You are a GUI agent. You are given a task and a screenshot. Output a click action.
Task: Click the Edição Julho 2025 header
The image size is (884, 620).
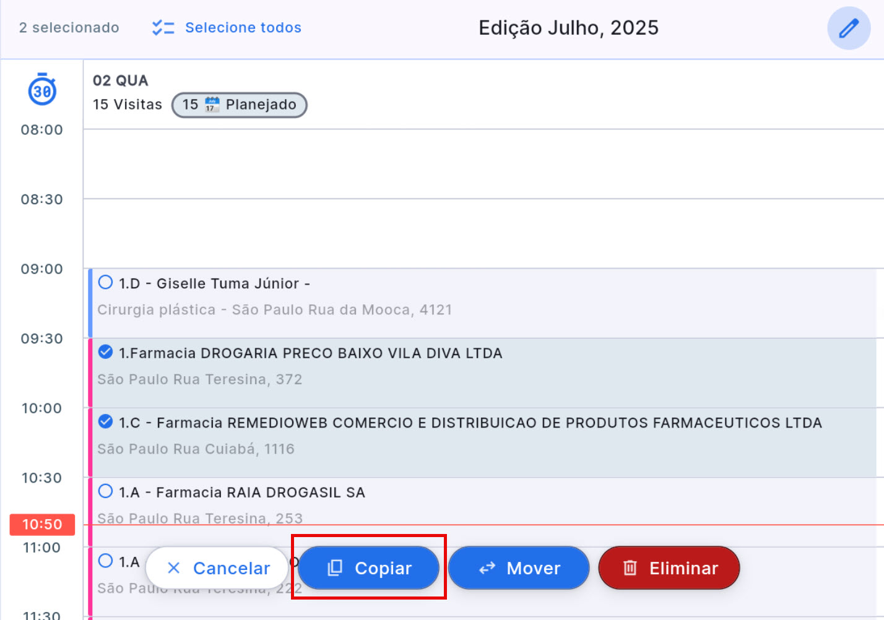pos(568,27)
